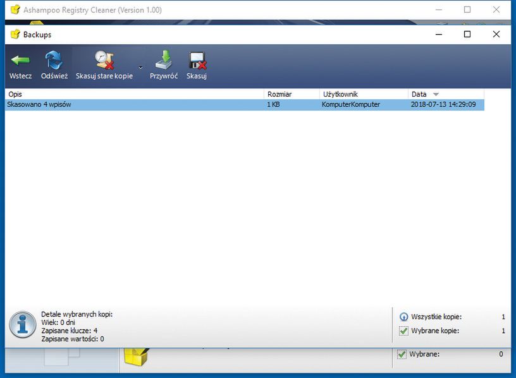Click the blue info icon in details panel
516x378 pixels.
(22, 325)
